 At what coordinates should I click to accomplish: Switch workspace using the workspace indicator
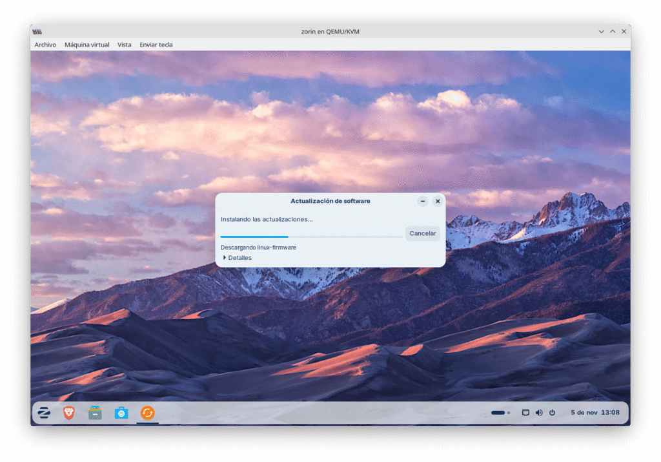tap(500, 412)
